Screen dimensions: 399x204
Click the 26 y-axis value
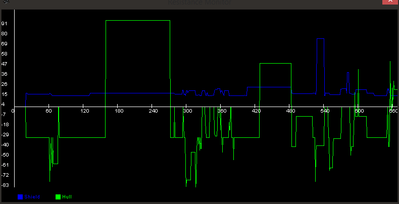(x=5, y=84)
